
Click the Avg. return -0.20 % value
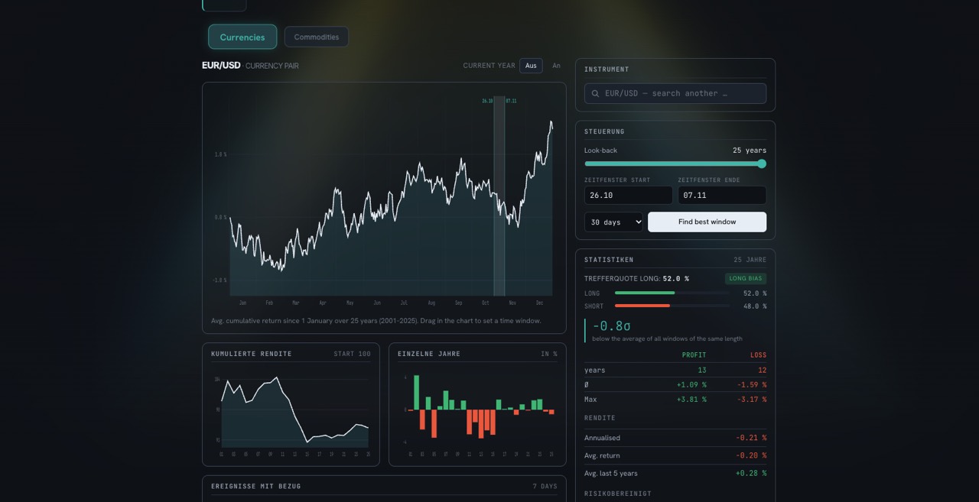(x=751, y=455)
